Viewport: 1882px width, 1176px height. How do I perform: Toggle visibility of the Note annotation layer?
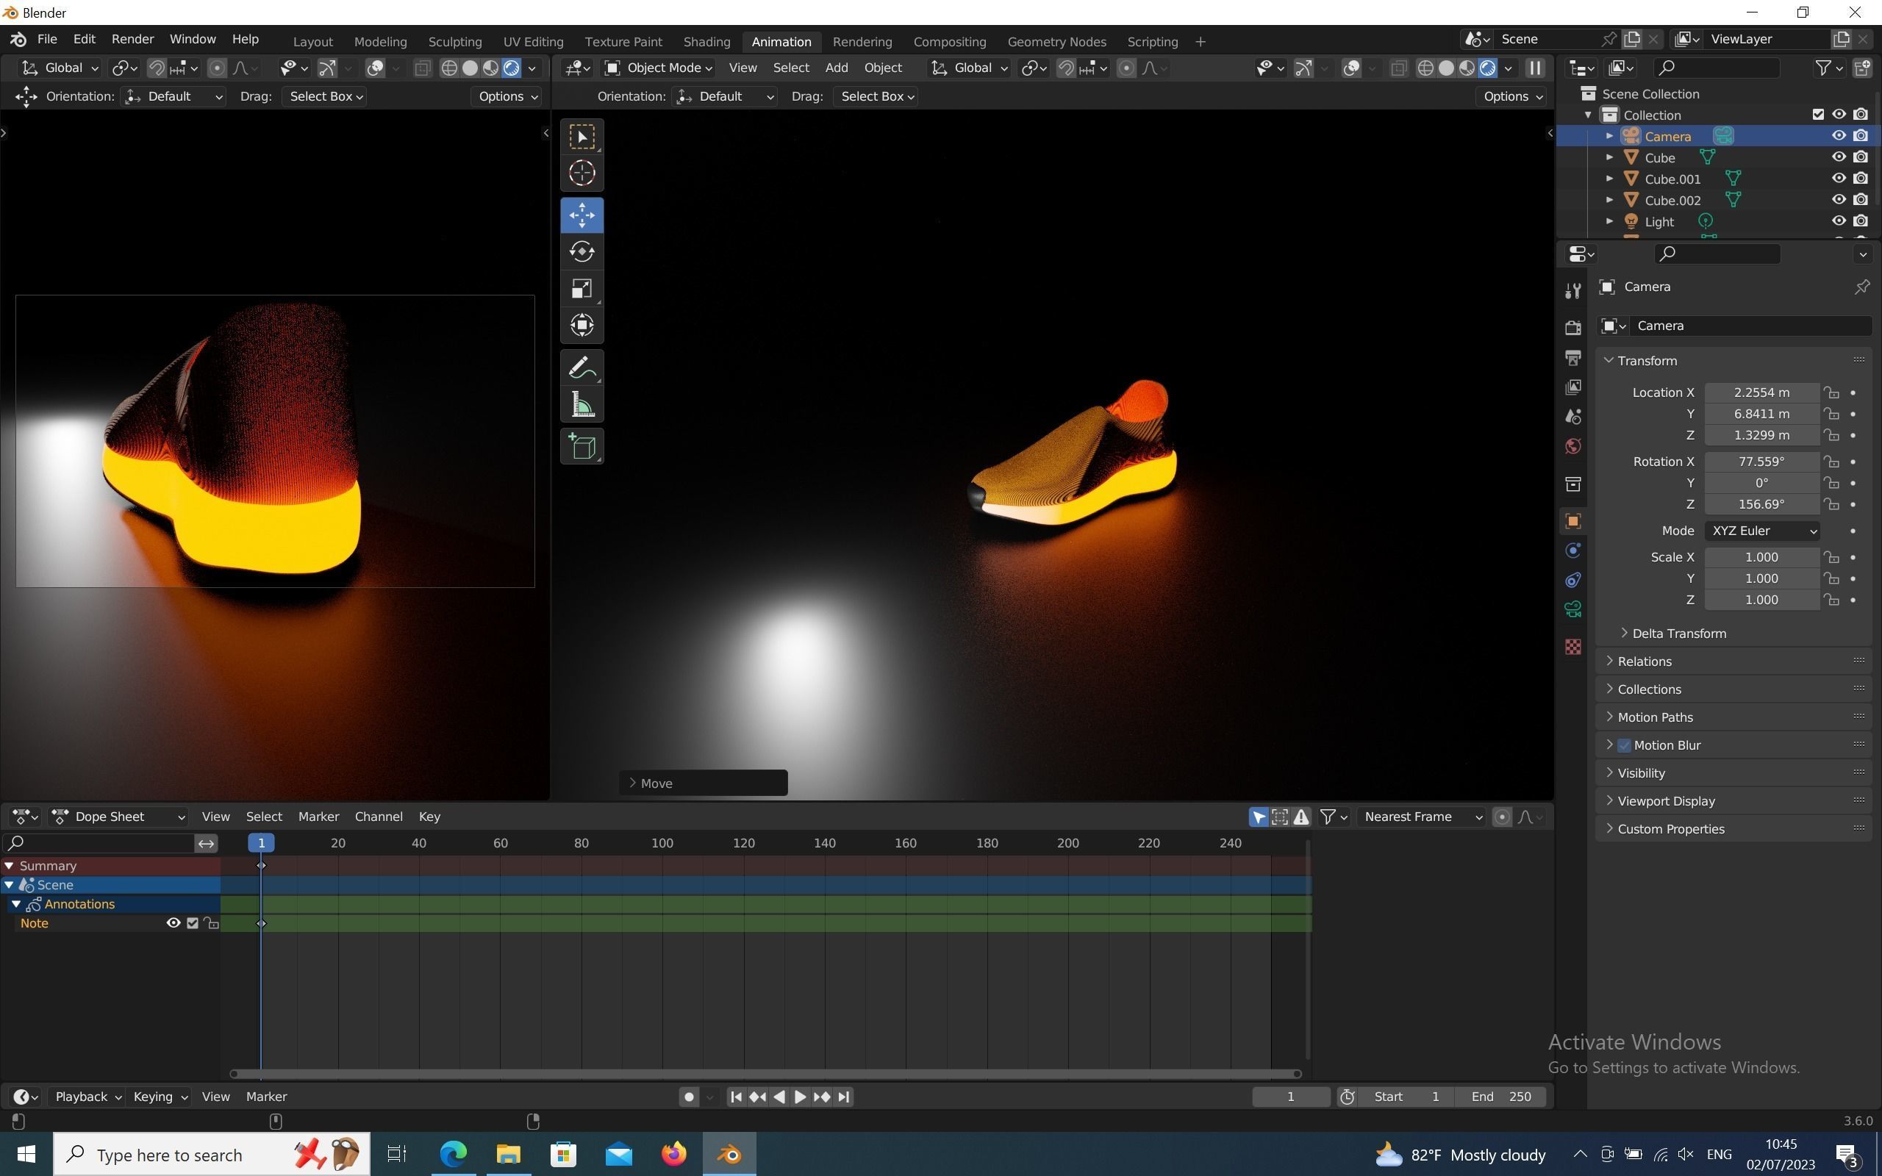pyautogui.click(x=173, y=923)
